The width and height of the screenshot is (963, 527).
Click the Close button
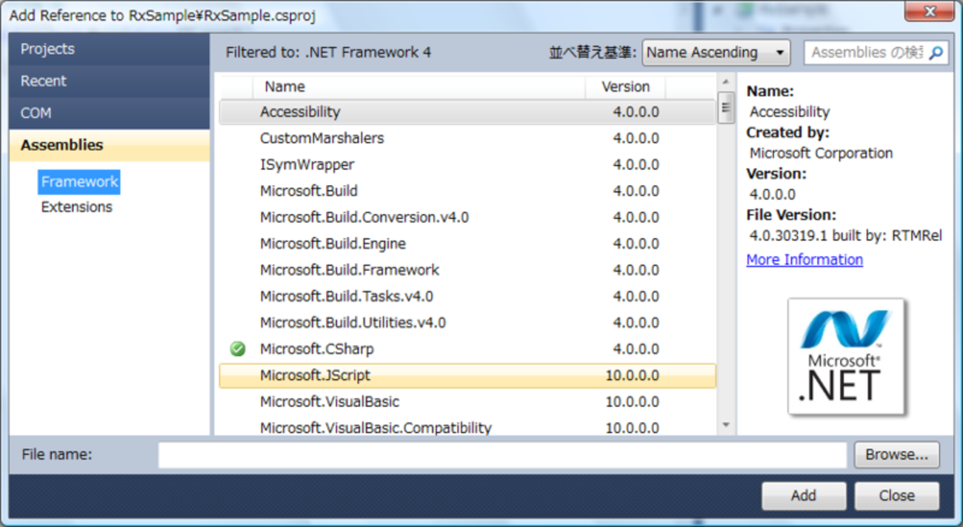tap(897, 496)
